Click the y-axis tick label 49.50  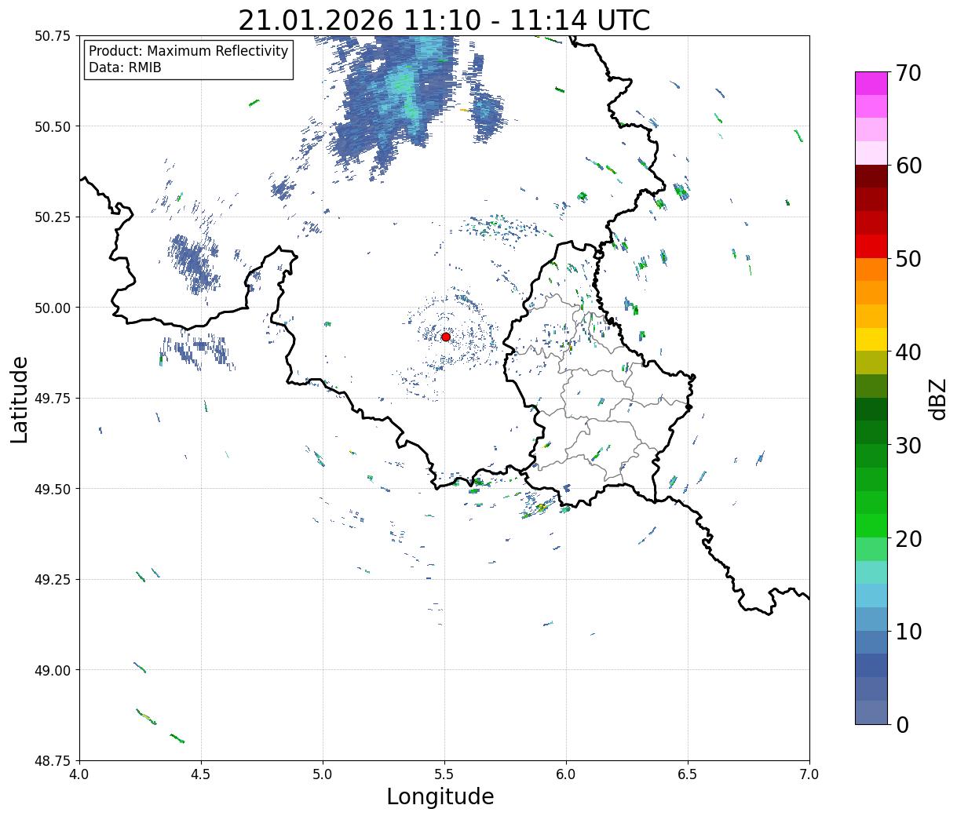pyautogui.click(x=53, y=489)
